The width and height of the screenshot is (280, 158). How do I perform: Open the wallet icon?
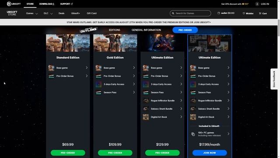pyautogui.click(x=219, y=13)
